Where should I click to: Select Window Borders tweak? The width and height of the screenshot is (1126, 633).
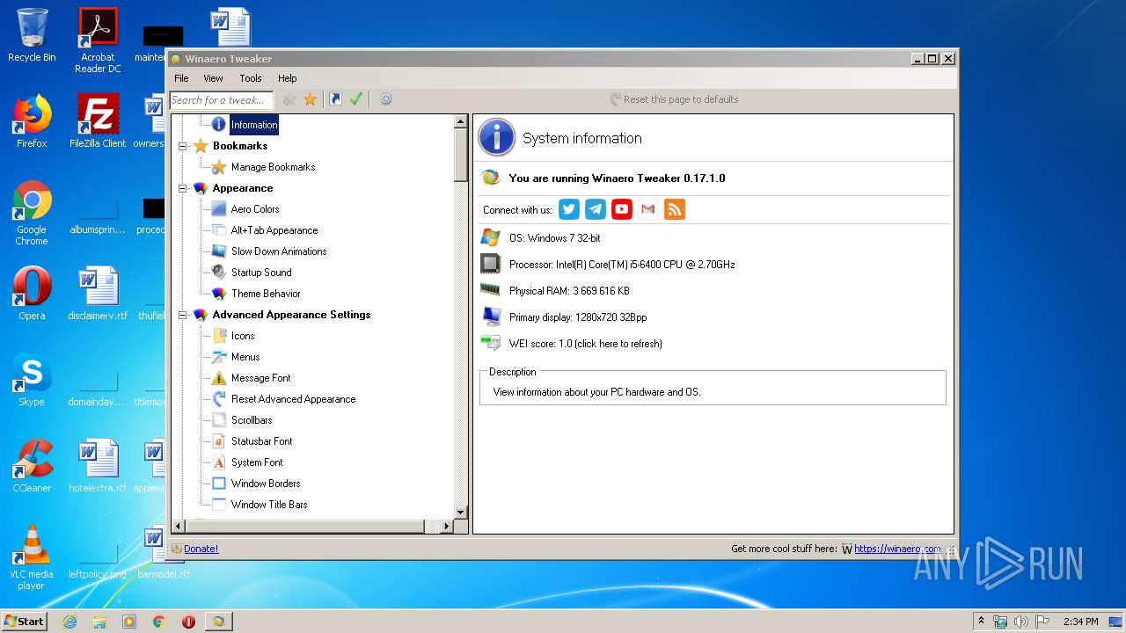point(266,484)
